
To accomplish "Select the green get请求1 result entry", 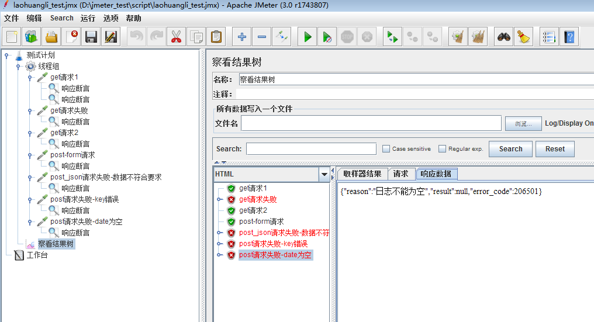I will (253, 188).
